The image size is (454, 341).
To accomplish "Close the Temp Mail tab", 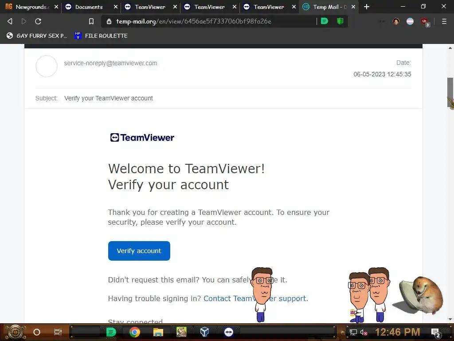I will coord(353,7).
